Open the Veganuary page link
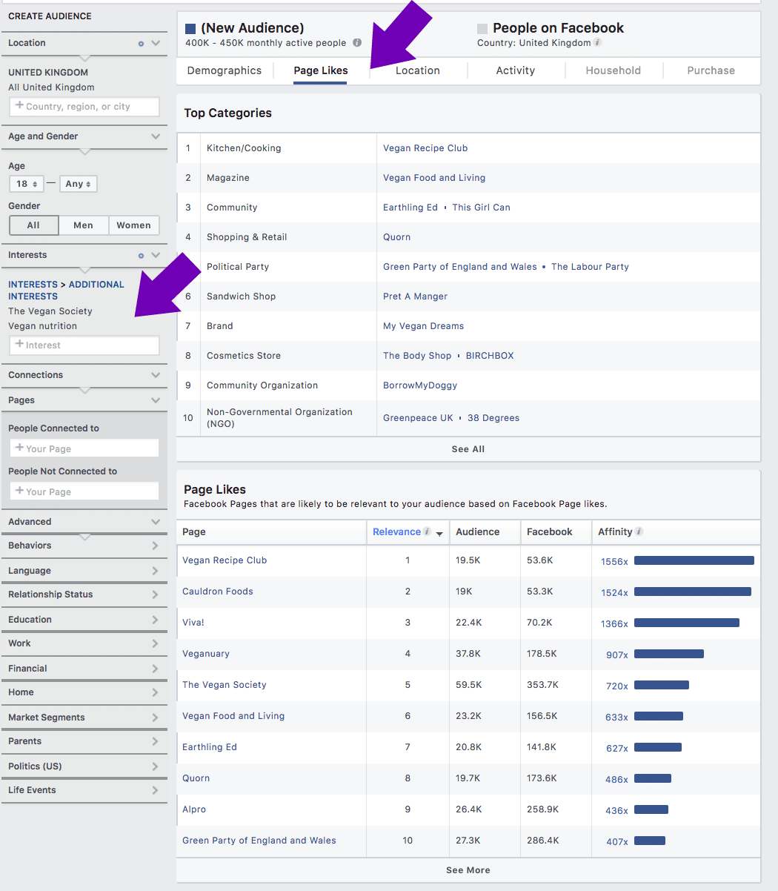The height and width of the screenshot is (891, 778). point(206,654)
